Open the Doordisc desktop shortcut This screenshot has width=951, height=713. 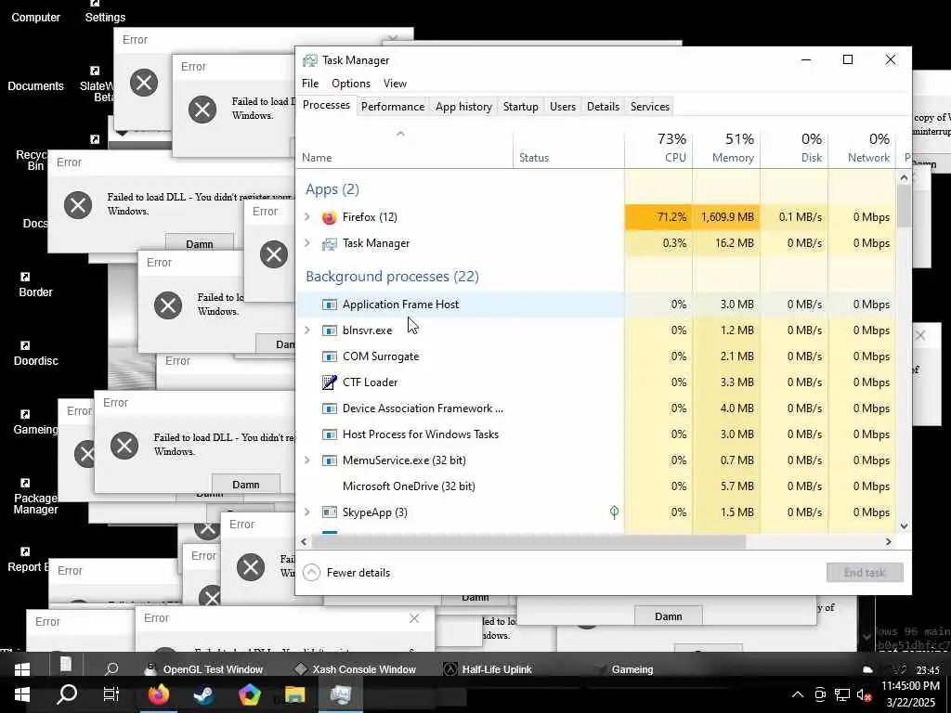[x=35, y=354]
